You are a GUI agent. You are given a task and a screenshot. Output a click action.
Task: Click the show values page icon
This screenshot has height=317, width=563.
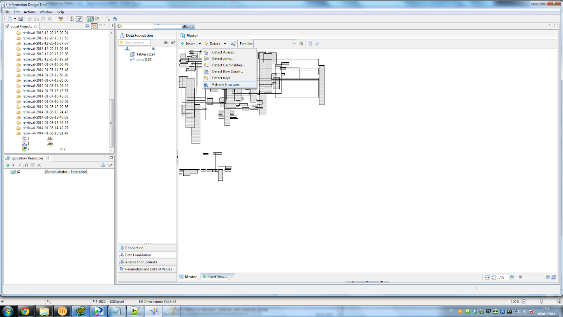click(310, 44)
